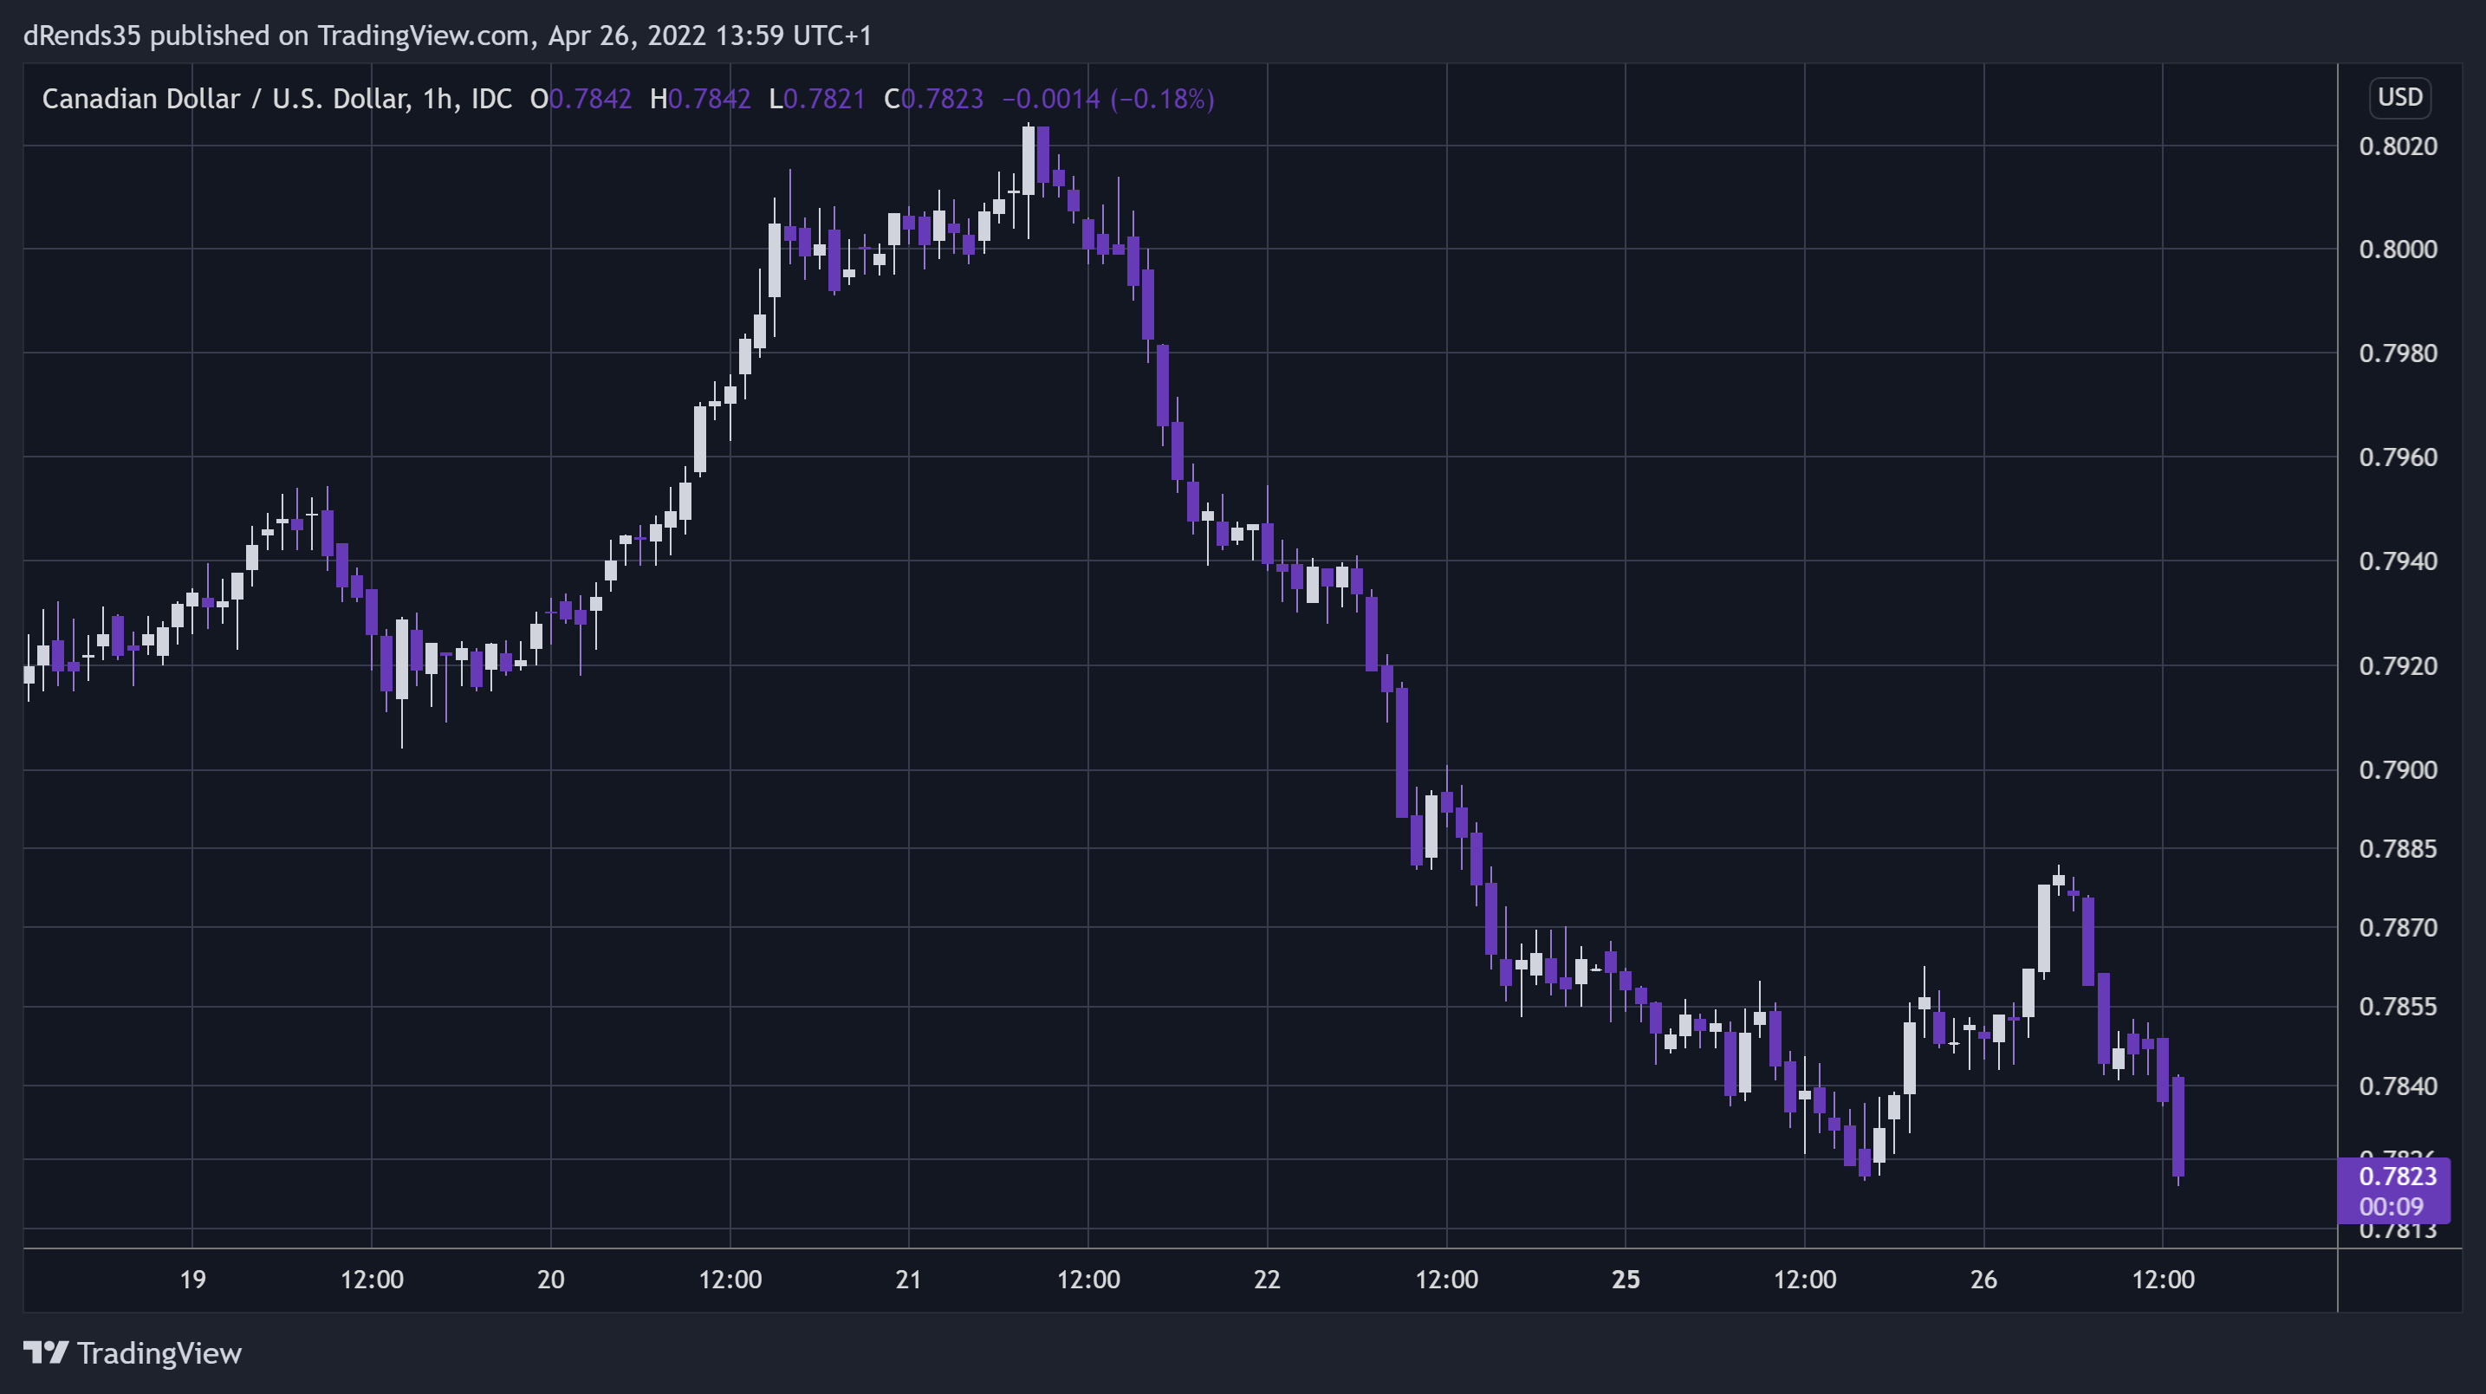Click the date label 20 on time axis
2486x1394 pixels.
pyautogui.click(x=551, y=1279)
